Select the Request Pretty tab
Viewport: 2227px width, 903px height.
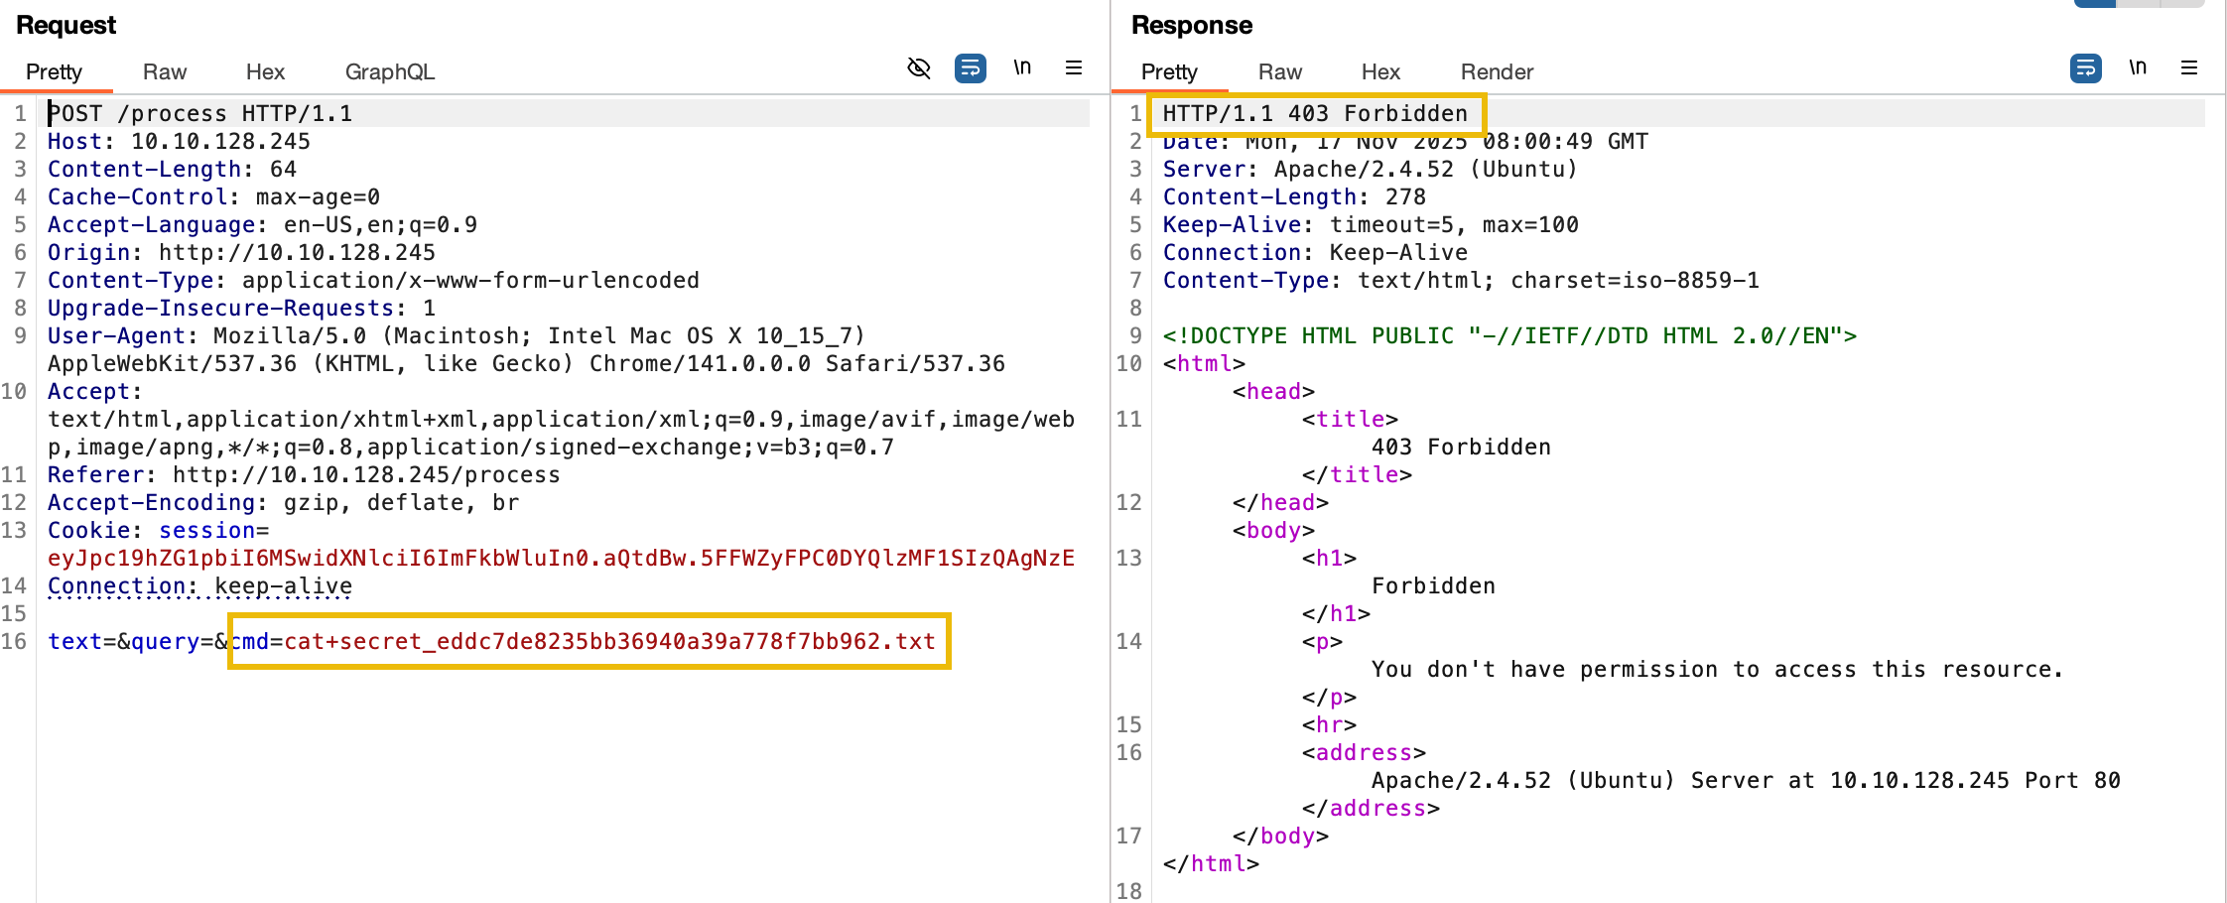coord(54,71)
